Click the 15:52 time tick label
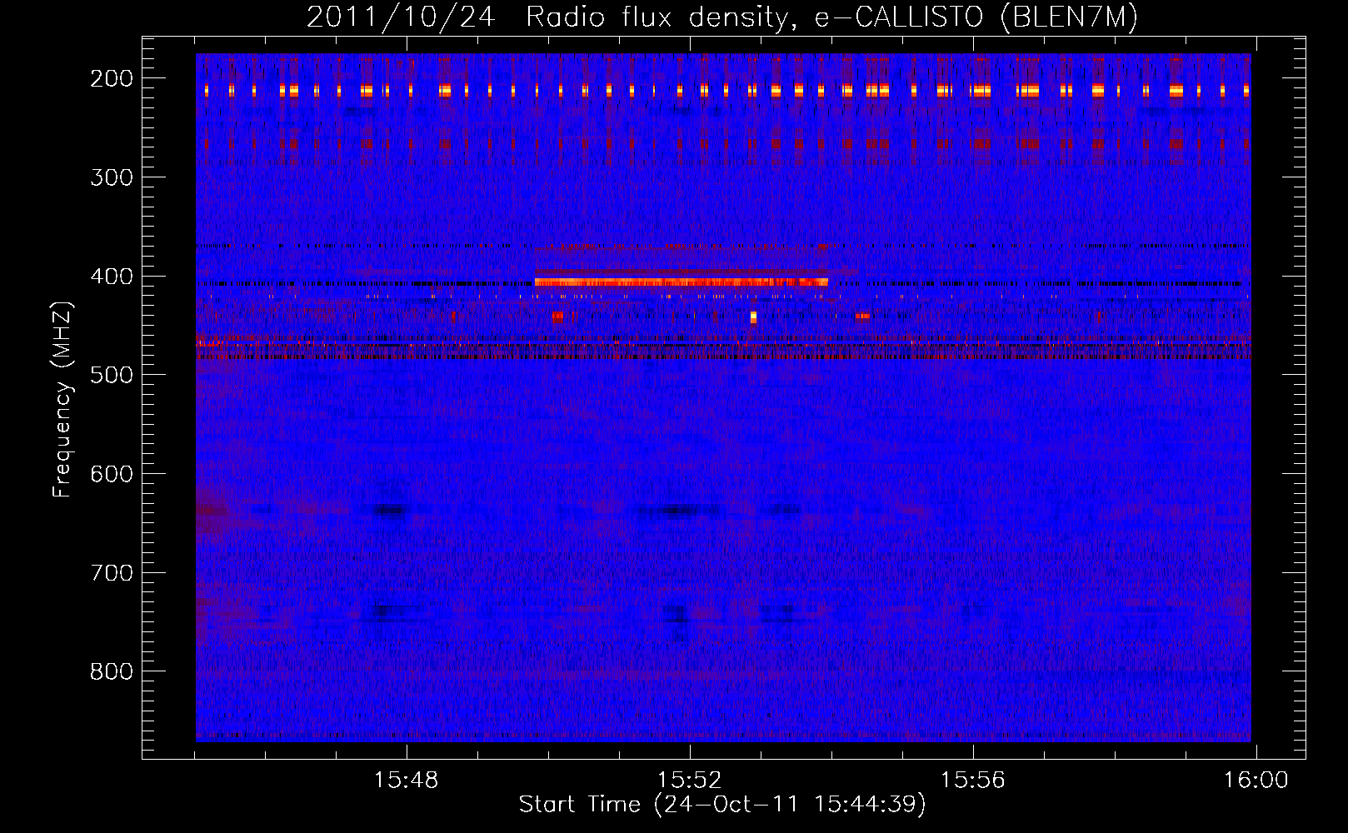 [x=690, y=781]
